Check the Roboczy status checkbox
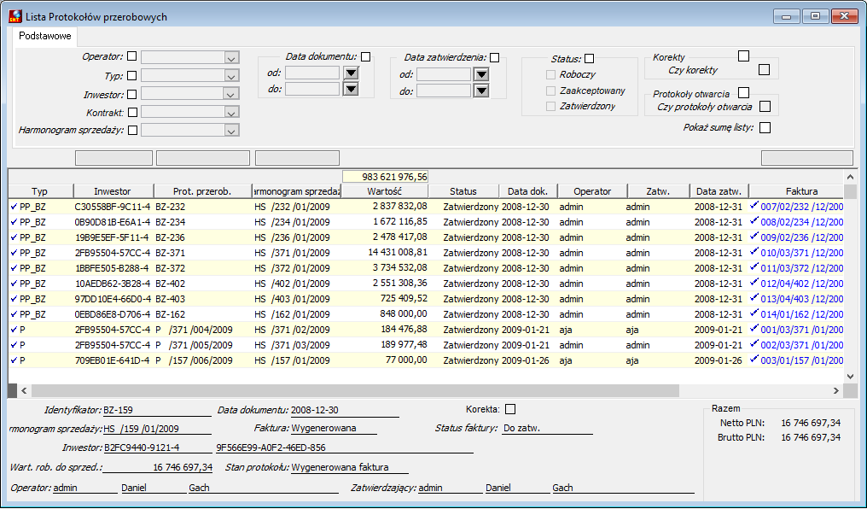Image resolution: width=867 pixels, height=509 pixels. [550, 74]
